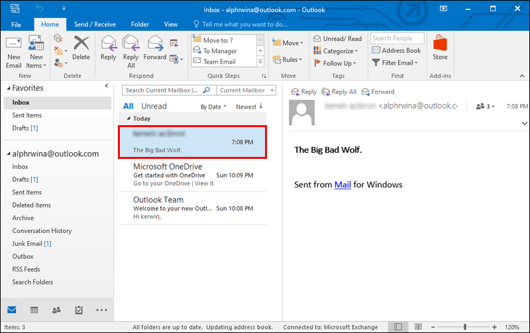Viewport: 530px width, 333px height.
Task: Click the zoom out minus button
Action: [433, 327]
